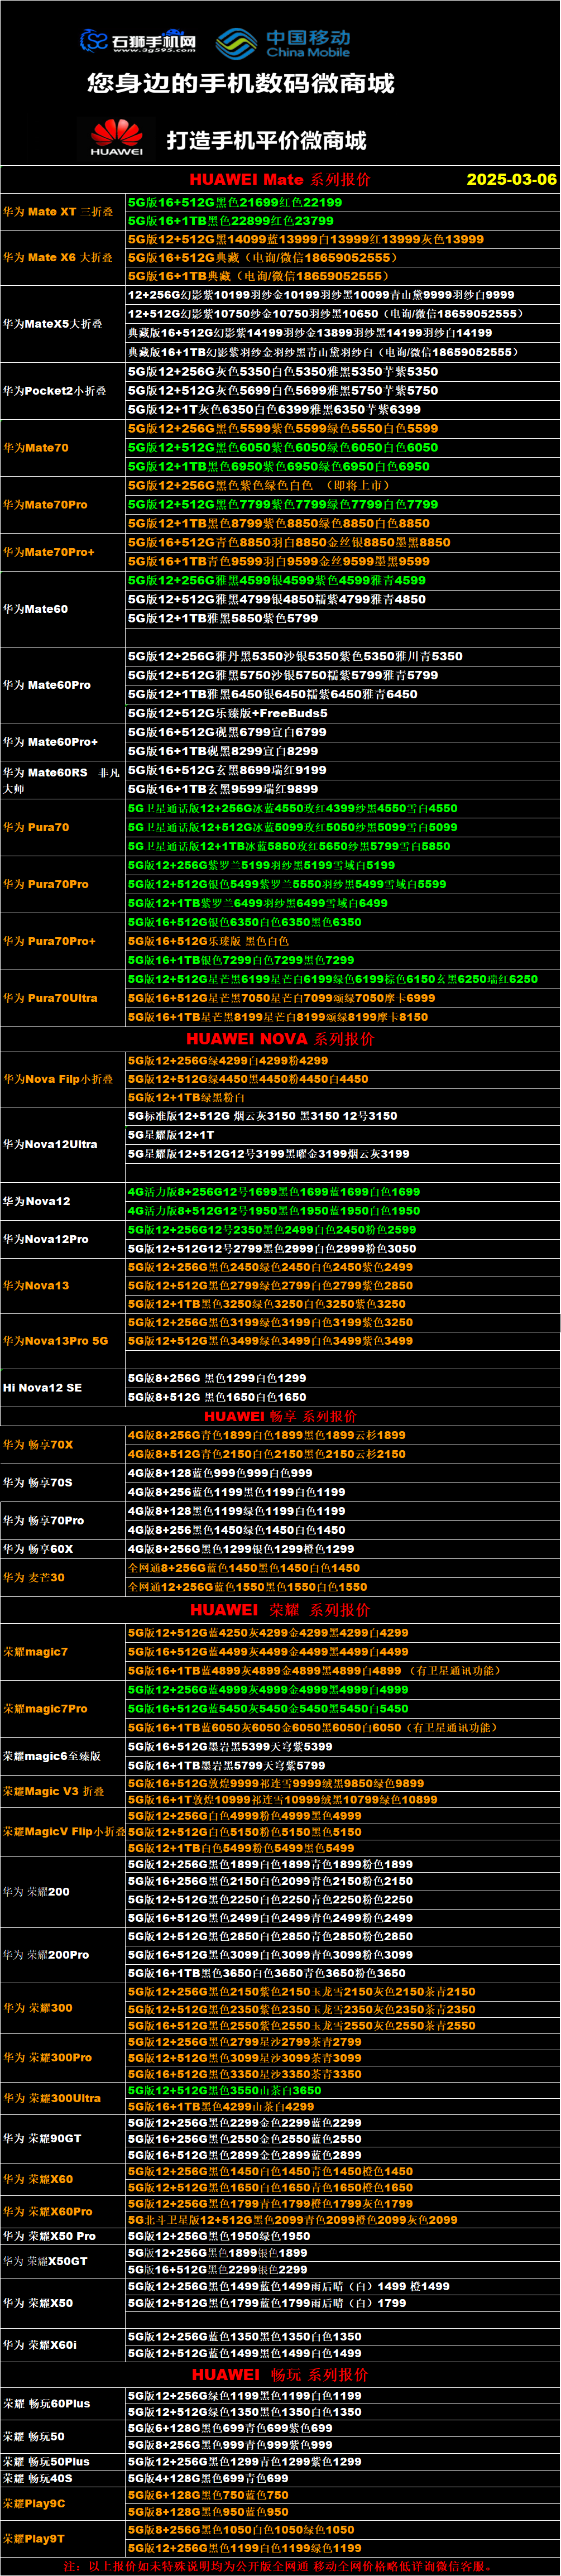Select the 华为Nova13Pro 5G model cell
The height and width of the screenshot is (2576, 561).
(63, 1341)
